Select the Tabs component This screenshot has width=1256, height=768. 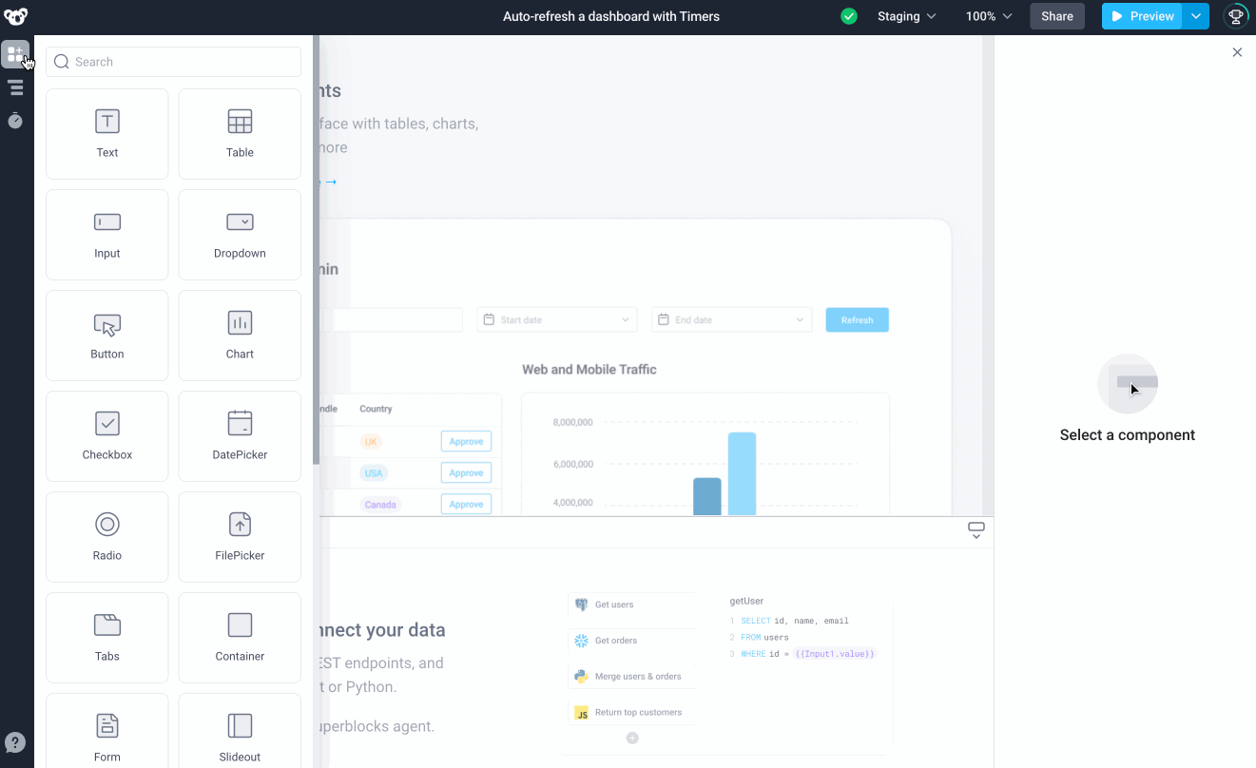coord(107,638)
